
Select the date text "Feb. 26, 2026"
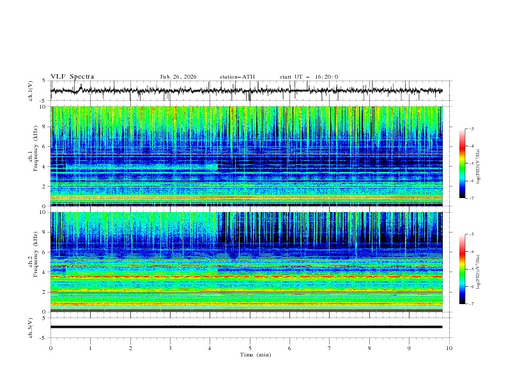[x=178, y=77]
